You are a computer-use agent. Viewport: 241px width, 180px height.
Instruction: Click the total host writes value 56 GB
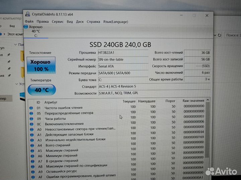pyautogui.click(x=197, y=59)
